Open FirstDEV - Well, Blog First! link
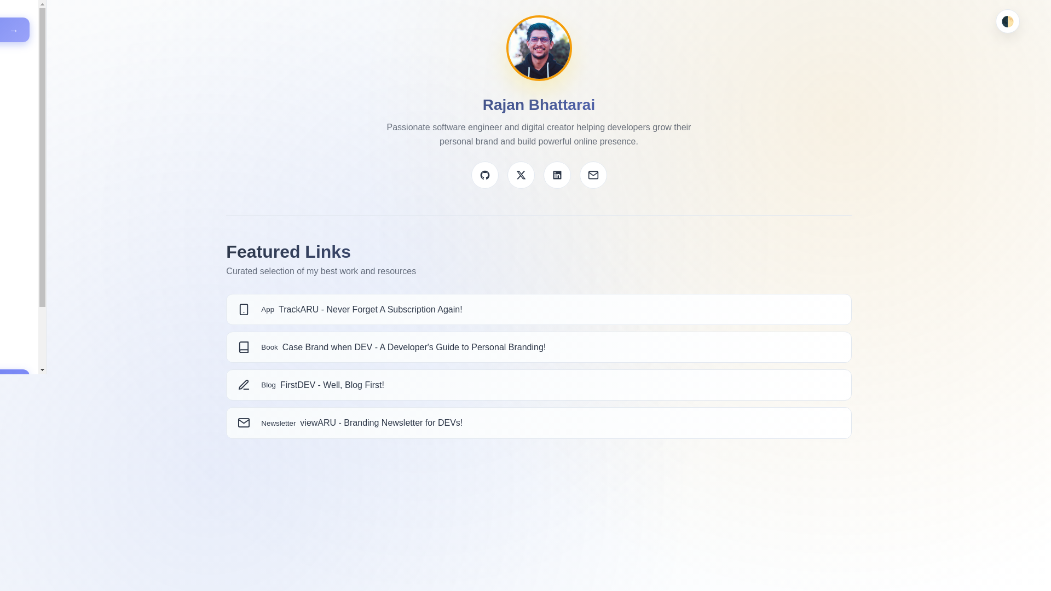 pyautogui.click(x=332, y=385)
